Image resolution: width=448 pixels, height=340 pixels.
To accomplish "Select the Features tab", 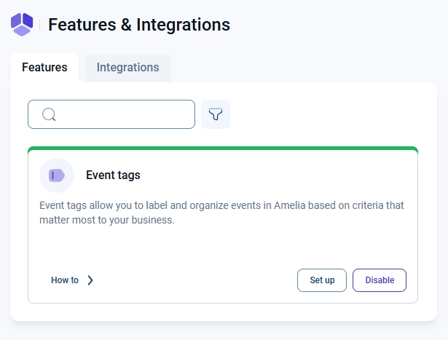I will pyautogui.click(x=44, y=68).
